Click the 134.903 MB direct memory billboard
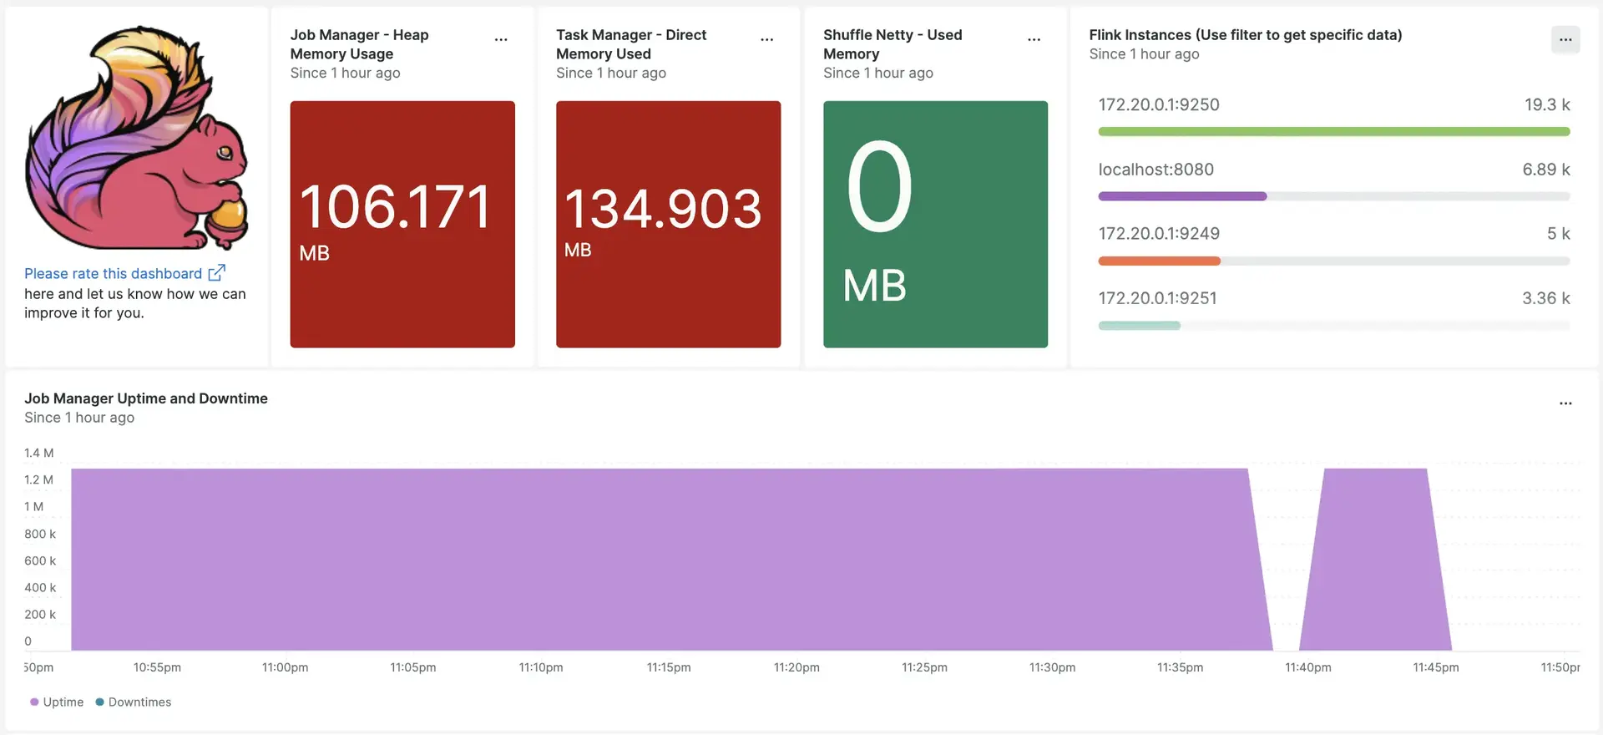Screen dimensions: 1603x735 pyautogui.click(x=668, y=224)
